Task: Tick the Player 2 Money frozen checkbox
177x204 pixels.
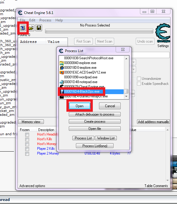Action: tap(27, 154)
